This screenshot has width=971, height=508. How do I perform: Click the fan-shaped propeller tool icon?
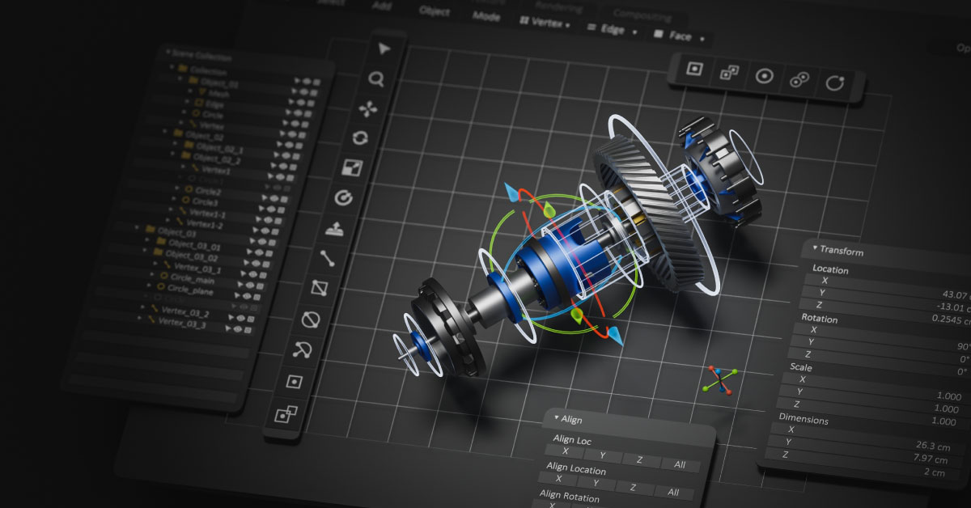pyautogui.click(x=368, y=108)
